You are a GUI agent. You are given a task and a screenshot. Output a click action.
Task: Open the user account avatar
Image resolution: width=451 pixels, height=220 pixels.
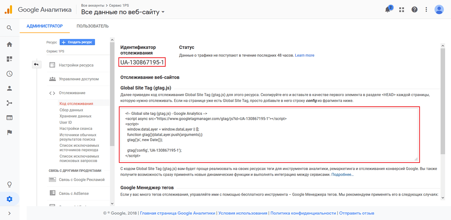point(439,10)
